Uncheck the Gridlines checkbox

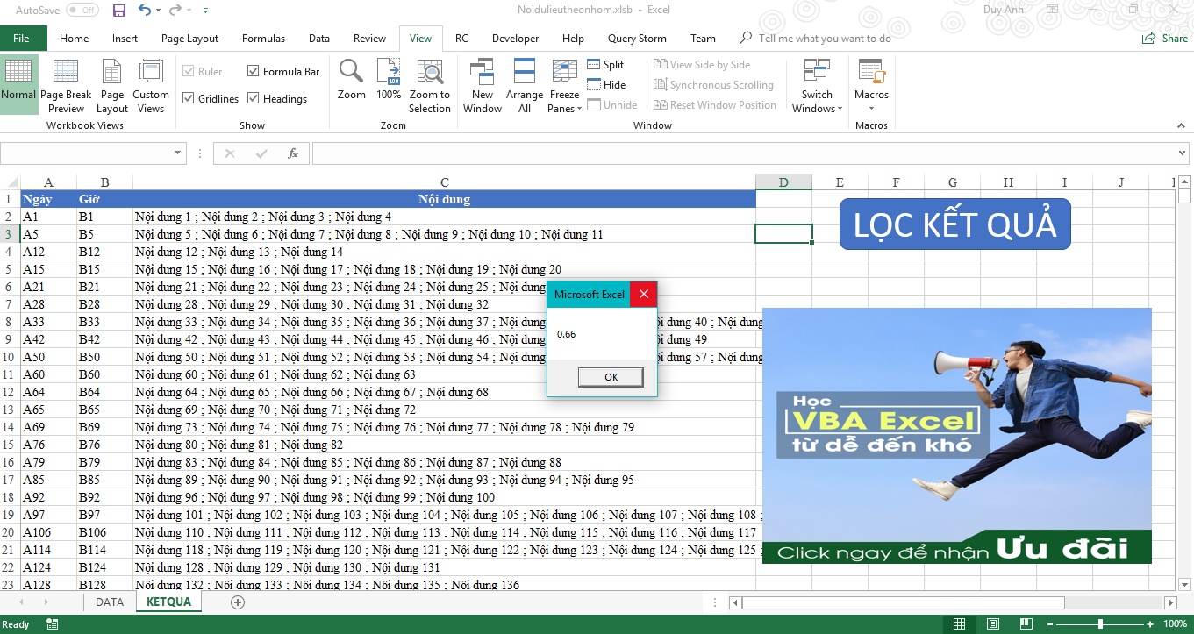[188, 98]
